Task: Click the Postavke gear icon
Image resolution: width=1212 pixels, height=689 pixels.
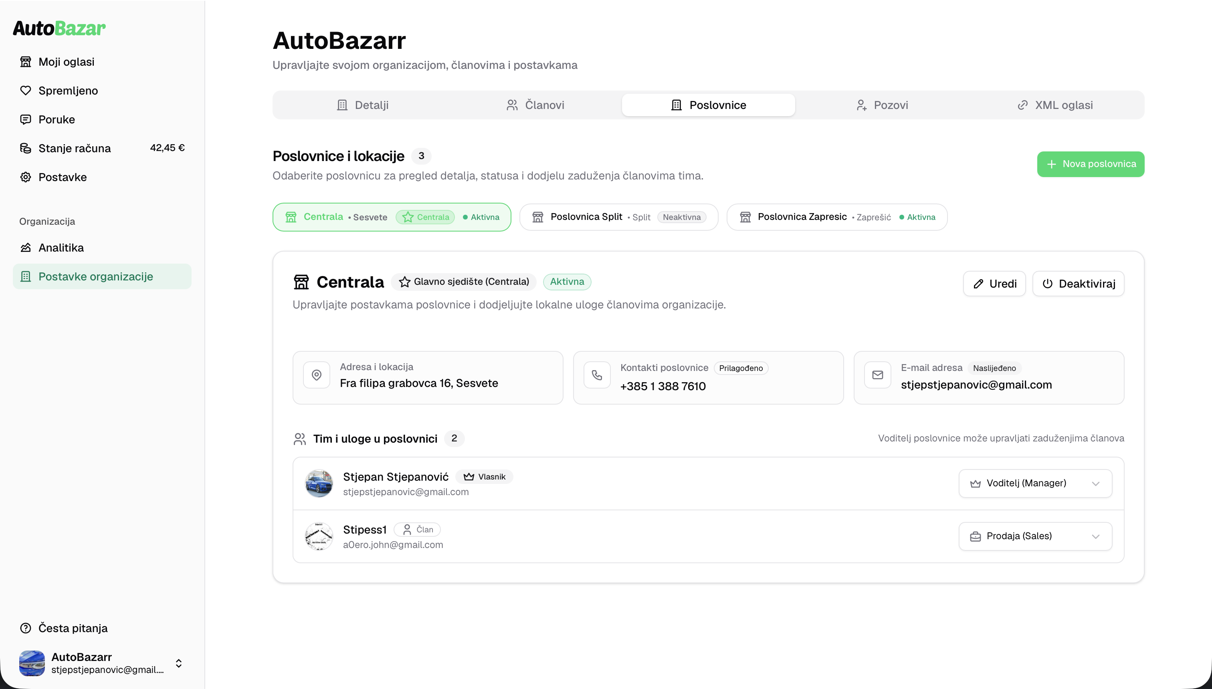Action: coord(26,177)
